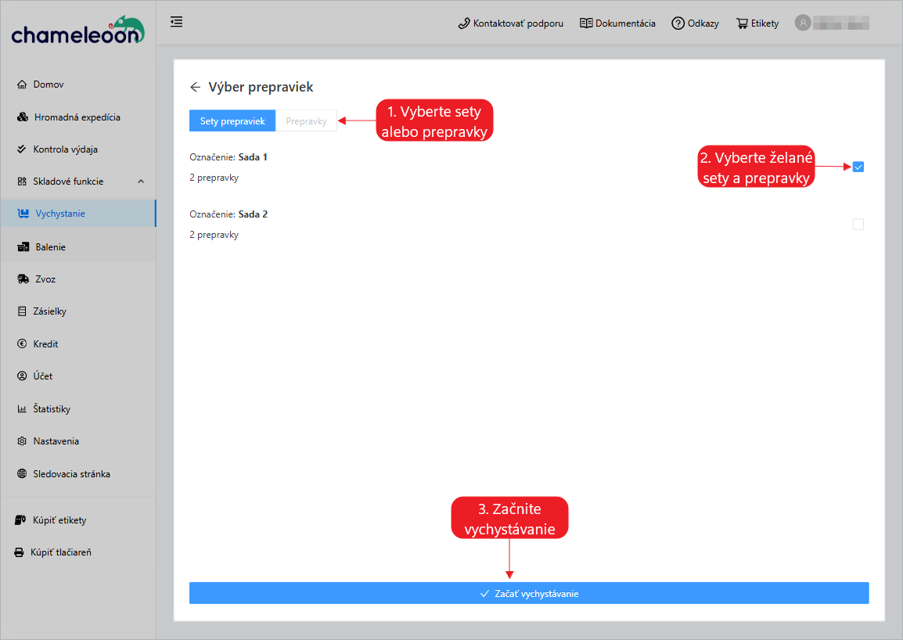Open the Etikety shopping cart icon
903x640 pixels.
pos(742,23)
